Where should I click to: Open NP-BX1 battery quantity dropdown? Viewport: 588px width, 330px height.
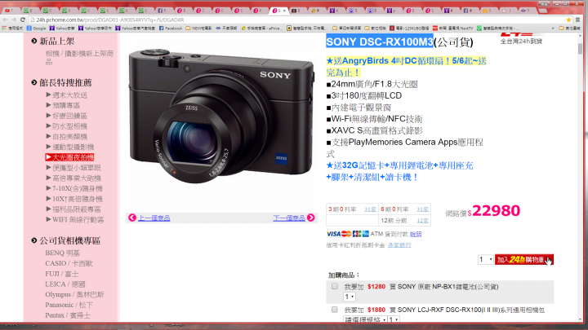coord(350,297)
